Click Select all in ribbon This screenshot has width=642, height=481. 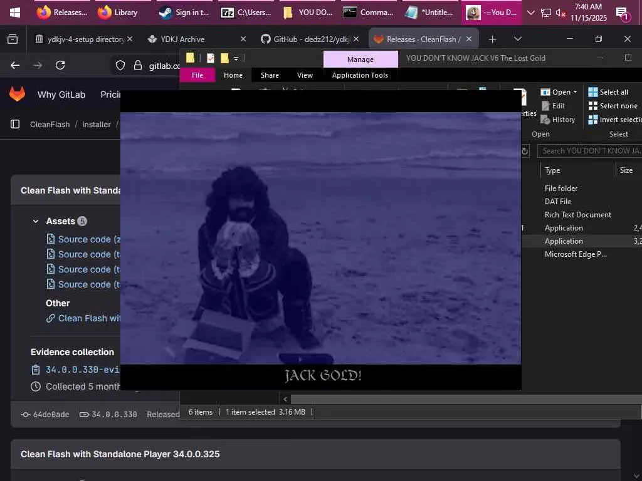coord(608,92)
